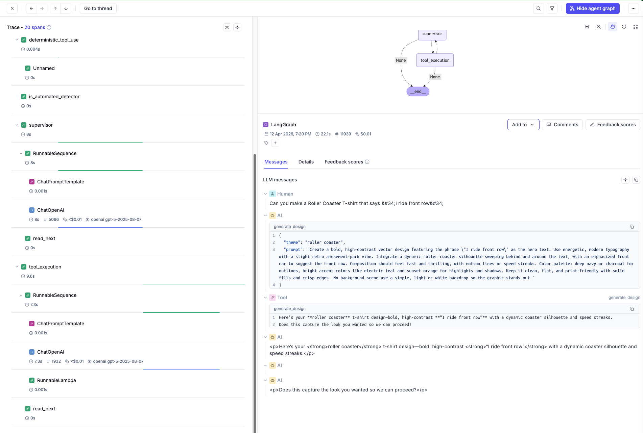Viewport: 643px width, 433px height.
Task: Reset the agent graph view
Action: coord(624,27)
